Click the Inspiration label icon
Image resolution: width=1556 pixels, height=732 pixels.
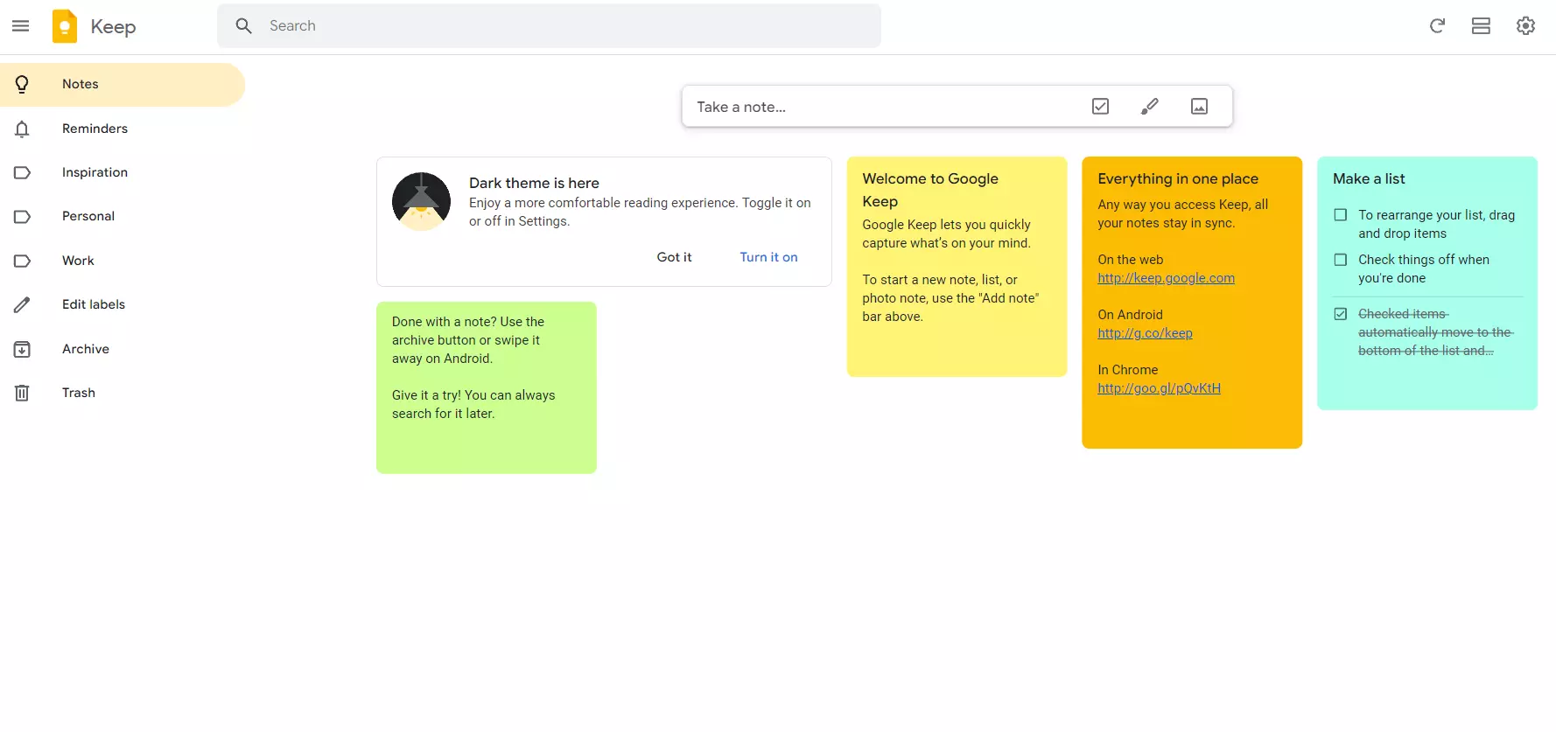pyautogui.click(x=22, y=172)
